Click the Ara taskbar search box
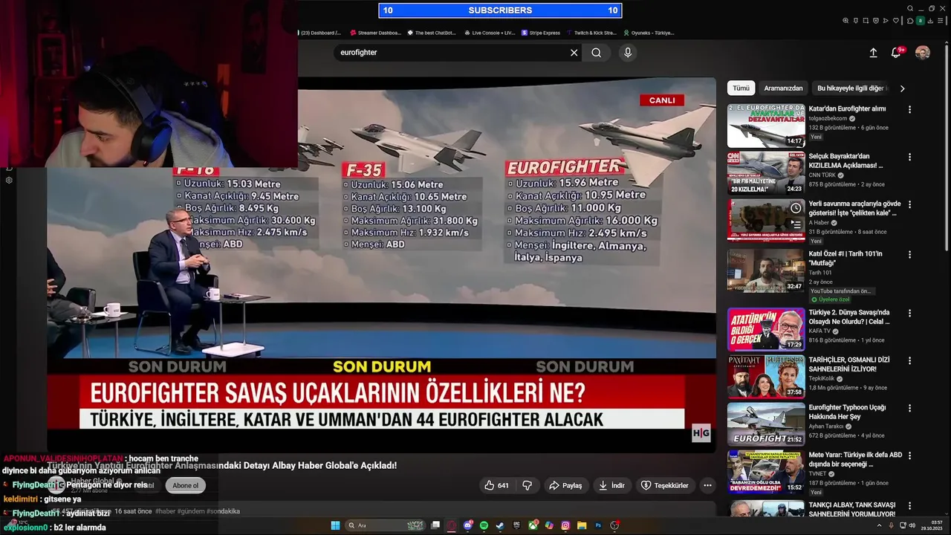Image resolution: width=951 pixels, height=535 pixels. 385,525
